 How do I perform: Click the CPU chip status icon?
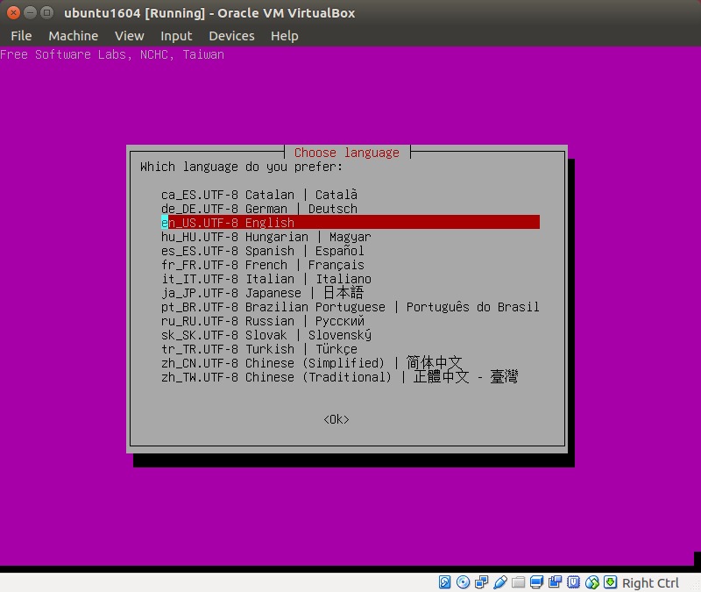tap(574, 582)
